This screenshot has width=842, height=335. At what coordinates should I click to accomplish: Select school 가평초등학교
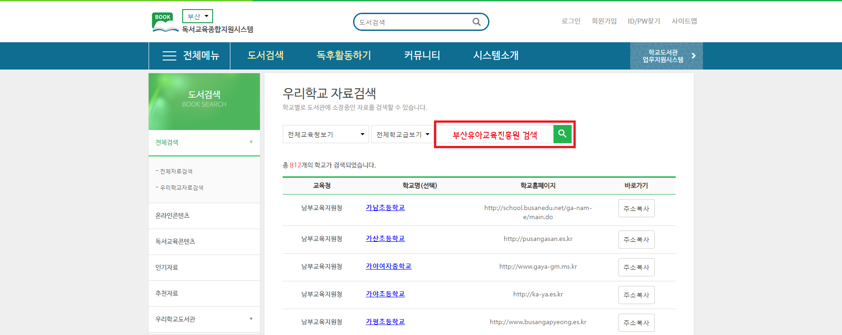385,321
